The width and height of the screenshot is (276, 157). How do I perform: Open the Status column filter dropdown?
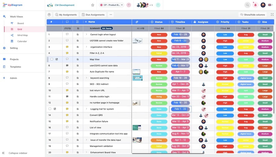(152, 22)
